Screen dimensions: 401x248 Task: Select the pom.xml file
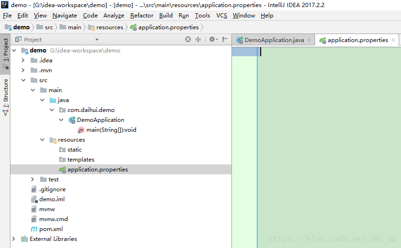pyautogui.click(x=51, y=229)
